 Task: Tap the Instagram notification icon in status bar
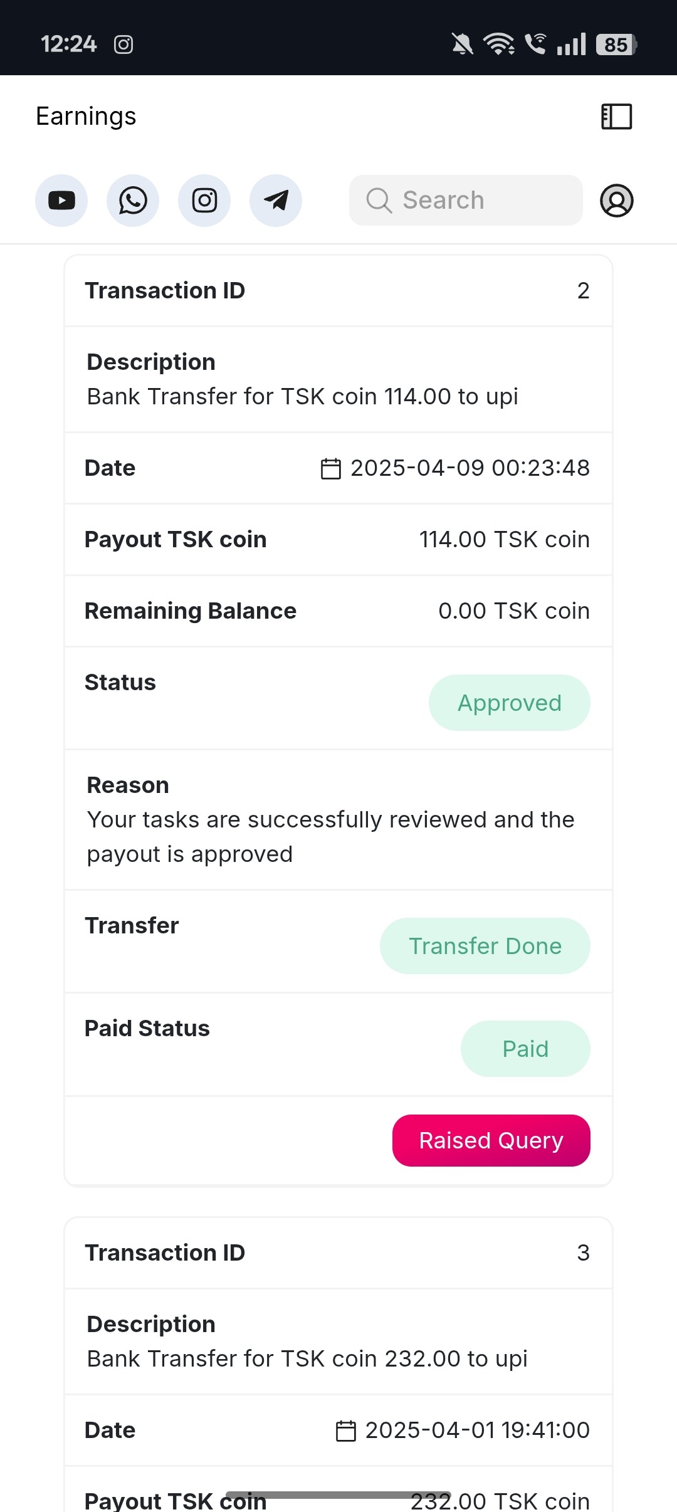123,45
